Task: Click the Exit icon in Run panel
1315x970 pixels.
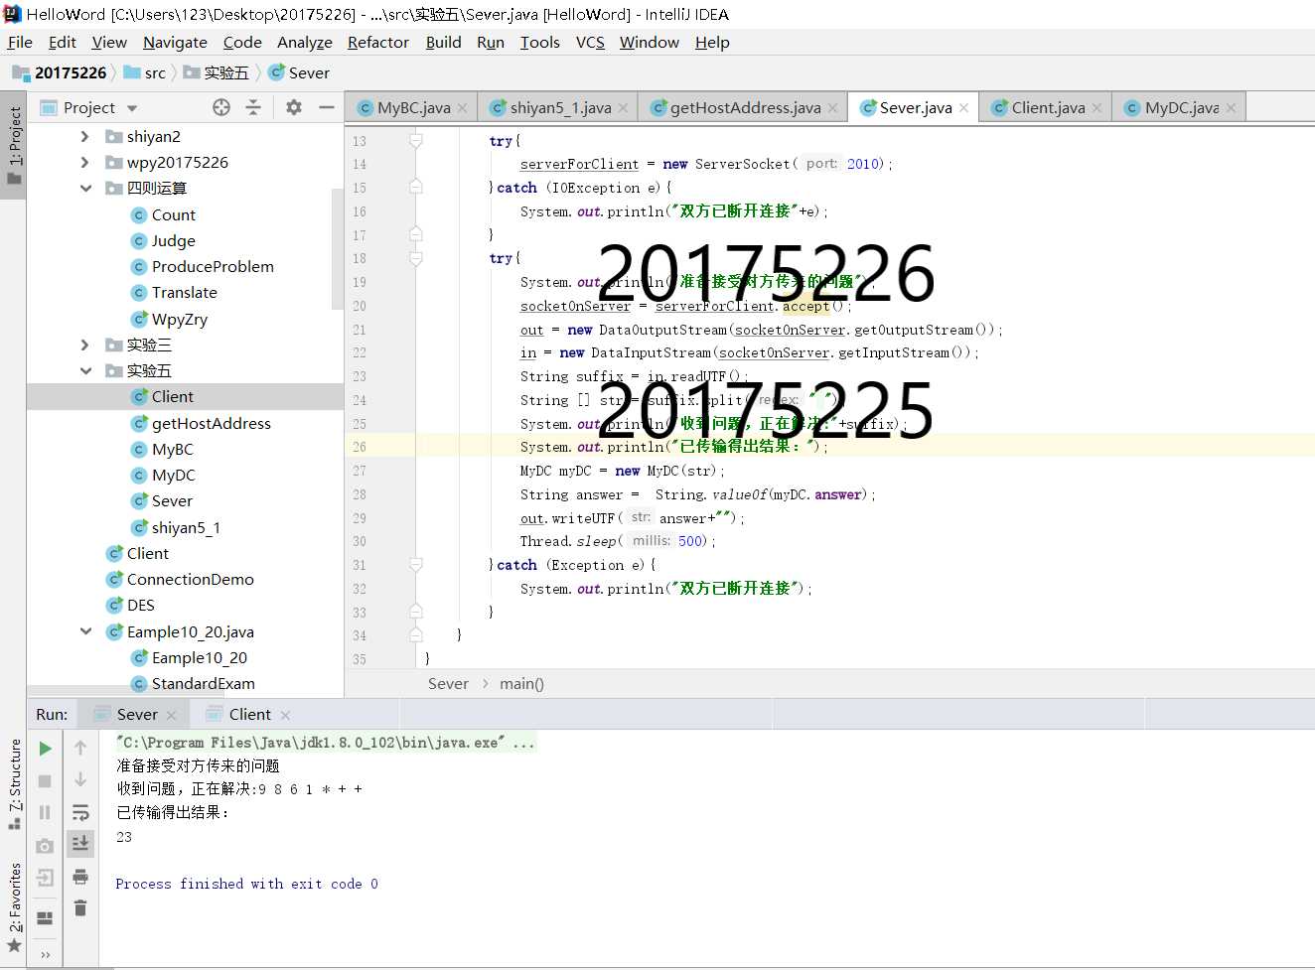Action: point(45,878)
